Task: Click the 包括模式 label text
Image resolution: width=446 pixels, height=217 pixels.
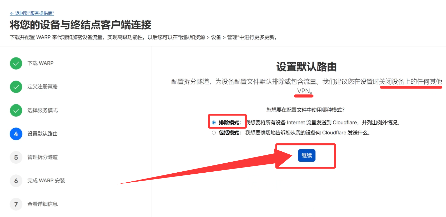Action: (230, 133)
